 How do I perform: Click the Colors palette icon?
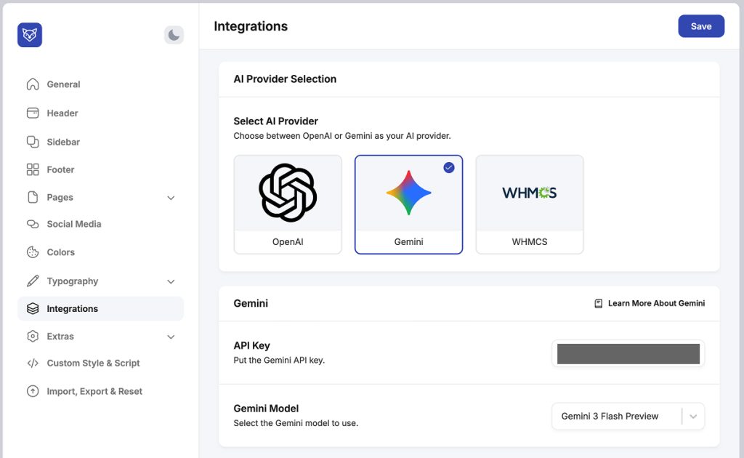click(33, 252)
